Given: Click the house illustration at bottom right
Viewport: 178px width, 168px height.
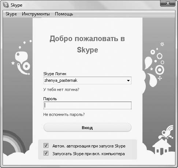Looking at the screenshot, I should tap(162, 147).
